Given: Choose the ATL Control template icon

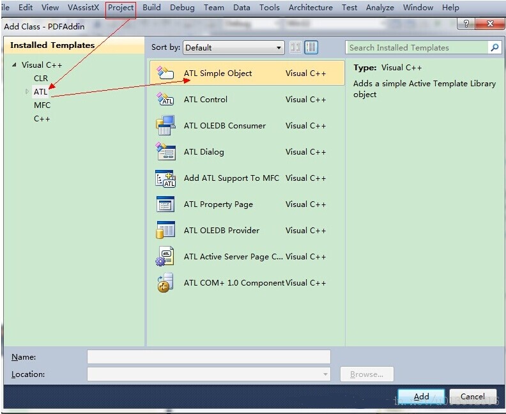Looking at the screenshot, I should pyautogui.click(x=165, y=99).
